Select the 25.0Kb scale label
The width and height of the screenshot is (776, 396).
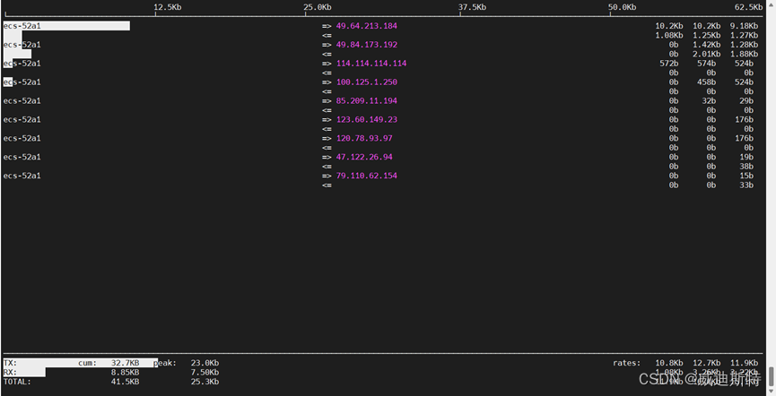(318, 7)
